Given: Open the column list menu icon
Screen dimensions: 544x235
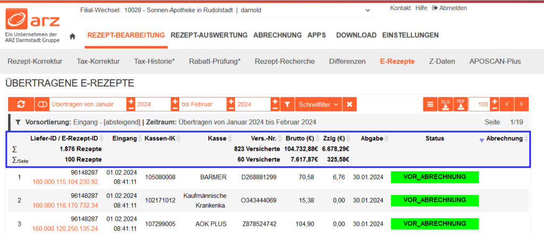Looking at the screenshot, I should 430,105.
